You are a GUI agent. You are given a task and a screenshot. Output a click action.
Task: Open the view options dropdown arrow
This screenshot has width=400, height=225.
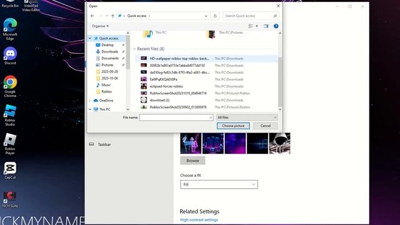257,26
